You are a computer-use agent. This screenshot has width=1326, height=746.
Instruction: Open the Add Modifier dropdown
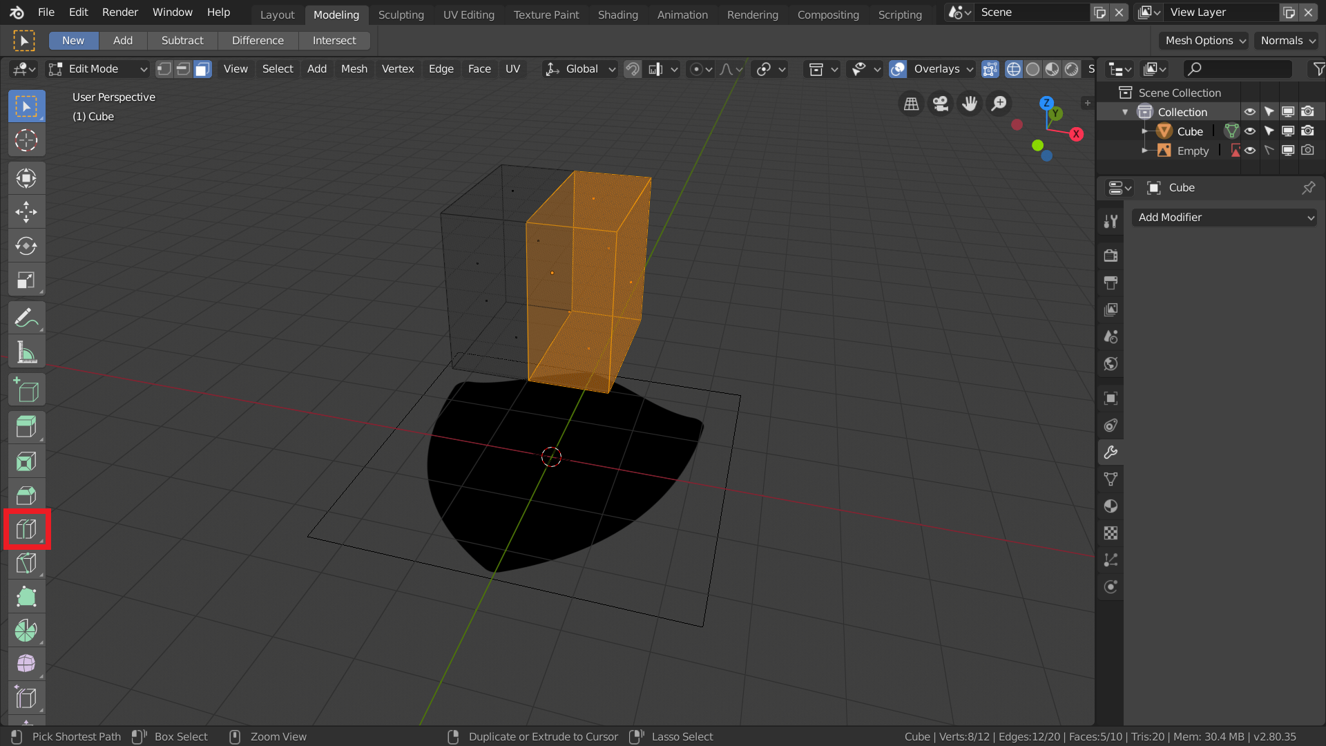(1224, 218)
